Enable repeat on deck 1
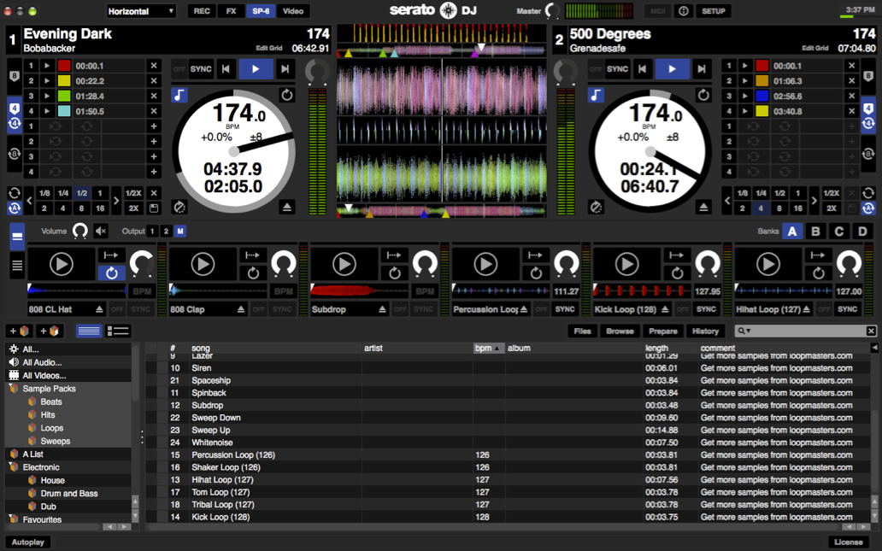Image resolution: width=882 pixels, height=551 pixels. (x=287, y=95)
